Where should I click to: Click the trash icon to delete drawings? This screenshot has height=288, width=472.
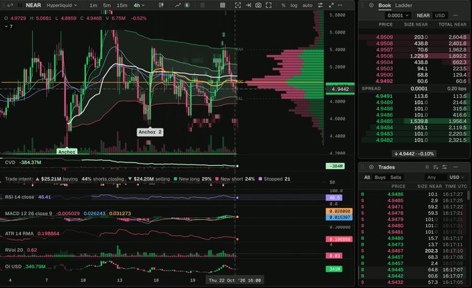[x=203, y=5]
